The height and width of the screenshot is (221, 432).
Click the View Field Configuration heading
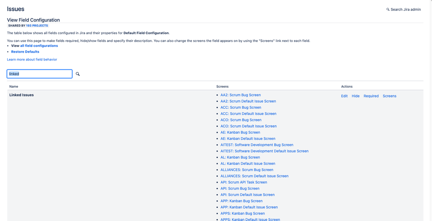(x=33, y=20)
